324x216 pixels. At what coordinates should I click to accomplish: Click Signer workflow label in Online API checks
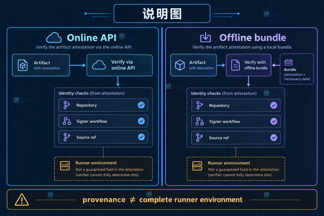pyautogui.click(x=92, y=121)
